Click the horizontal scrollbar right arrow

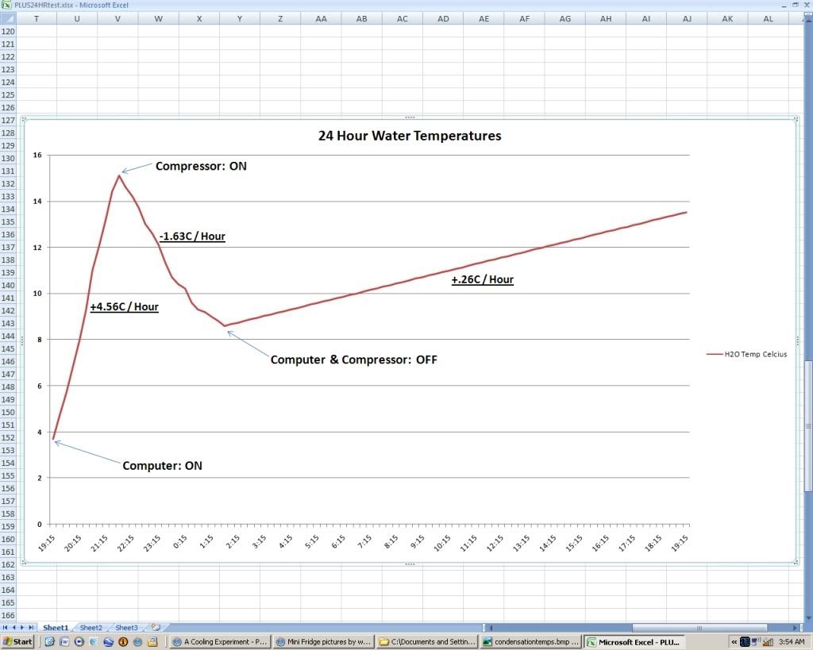[793, 628]
